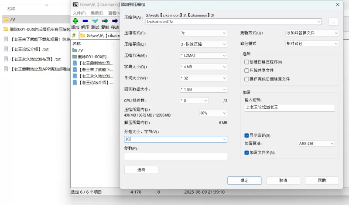Select the 7V folder icon in 7-Zip list
This screenshot has width=349, height=205.
(75, 50)
